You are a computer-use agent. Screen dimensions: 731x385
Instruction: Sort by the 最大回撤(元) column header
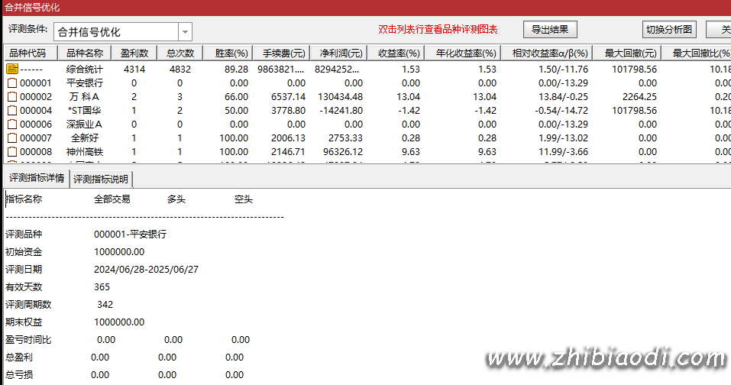[x=627, y=53]
